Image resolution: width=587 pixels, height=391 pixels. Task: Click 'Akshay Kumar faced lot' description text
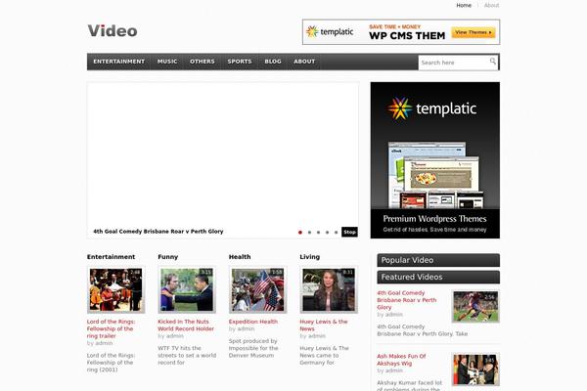pyautogui.click(x=410, y=383)
